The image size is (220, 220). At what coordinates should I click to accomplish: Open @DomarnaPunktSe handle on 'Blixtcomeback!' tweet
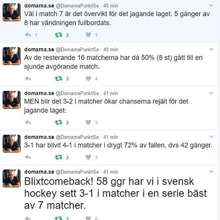(x=77, y=172)
